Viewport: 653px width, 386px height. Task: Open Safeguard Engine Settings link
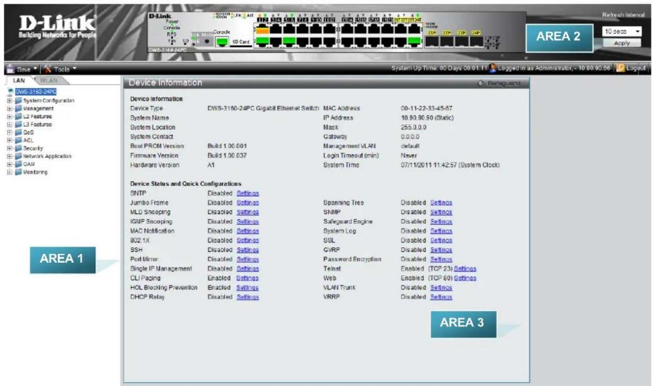pyautogui.click(x=441, y=221)
